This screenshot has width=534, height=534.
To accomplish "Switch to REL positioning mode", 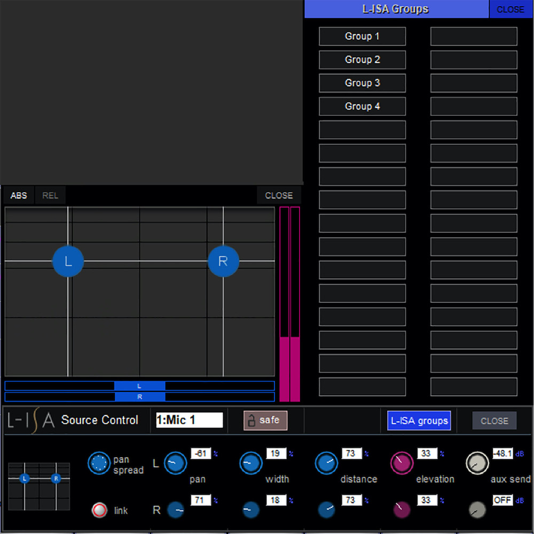I will 50,195.
